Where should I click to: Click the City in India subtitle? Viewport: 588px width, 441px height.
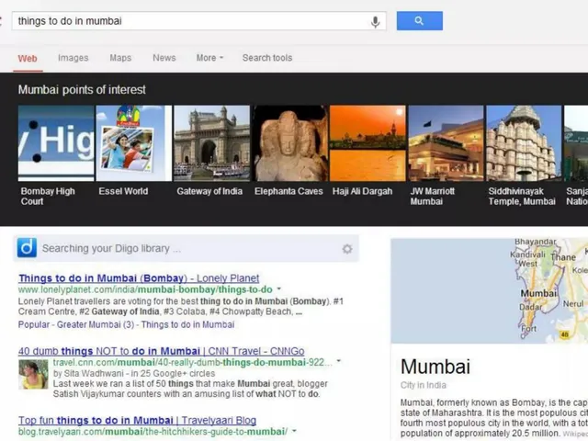click(x=424, y=385)
